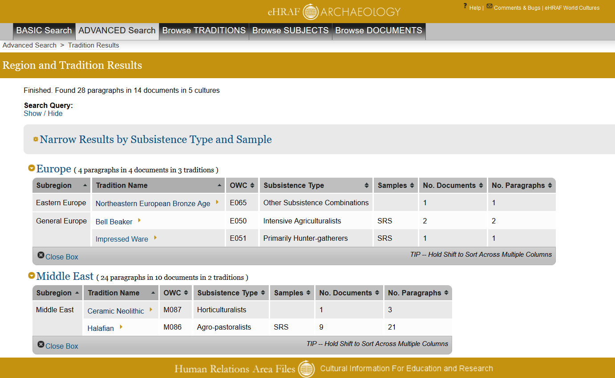Open Browse DOCUMENTS tab
This screenshot has width=615, height=378.
[379, 31]
